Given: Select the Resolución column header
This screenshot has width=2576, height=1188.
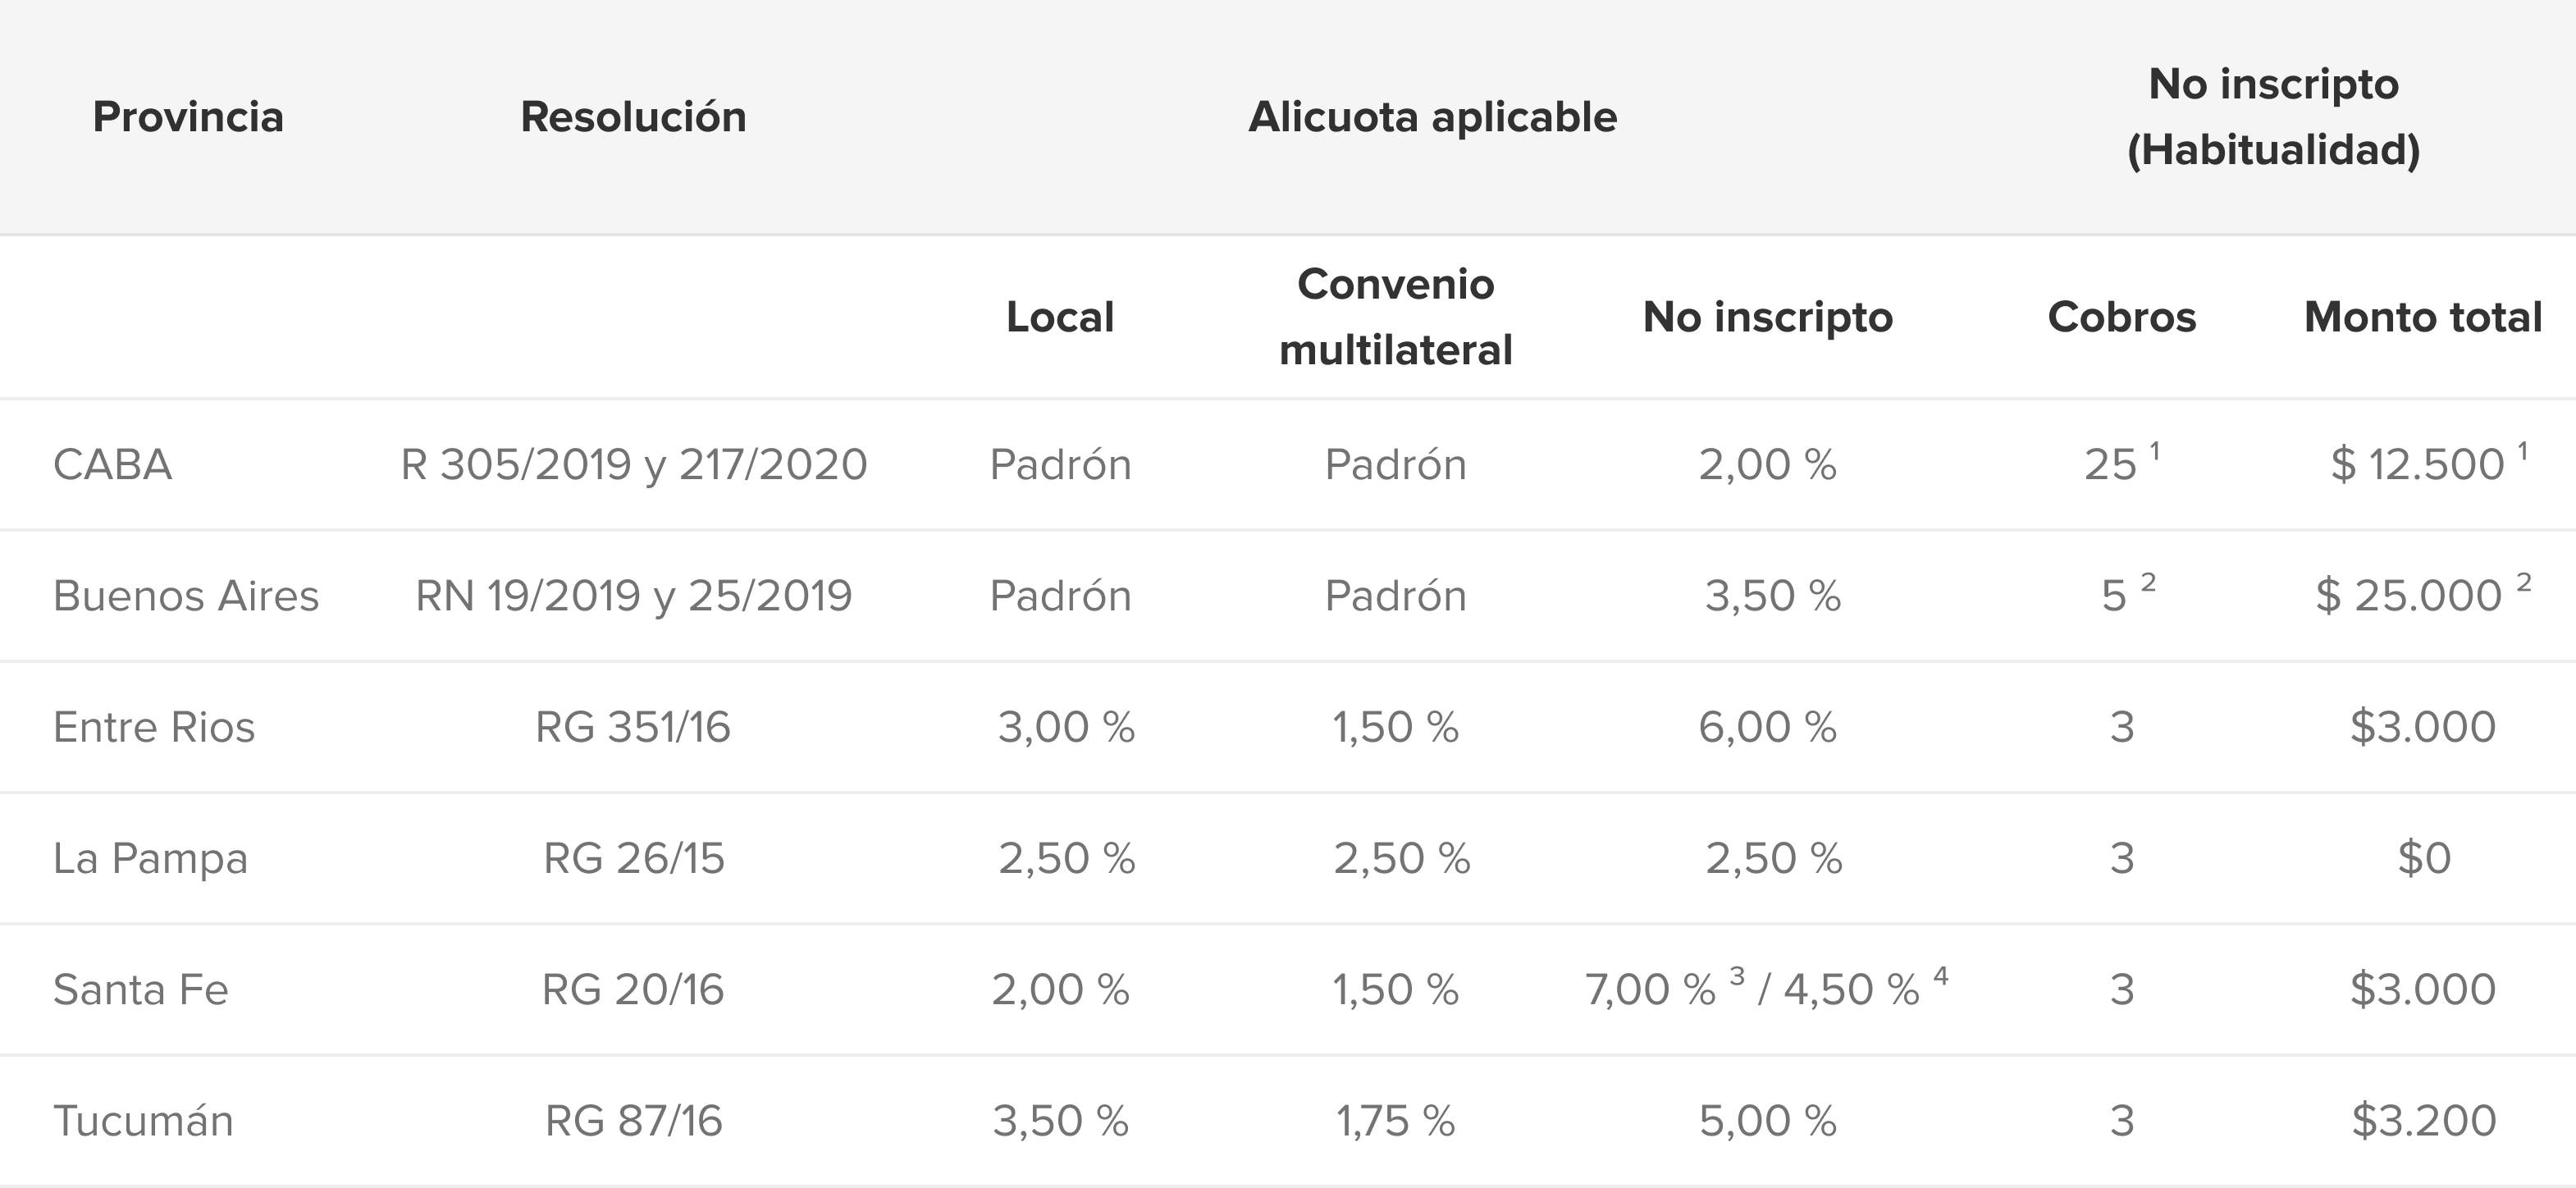Looking at the screenshot, I should pos(633,117).
